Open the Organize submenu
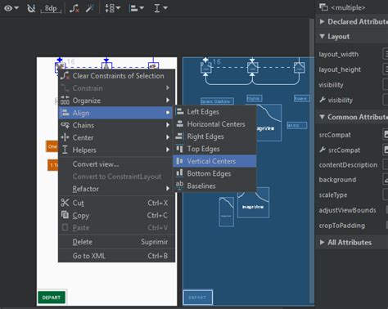Viewport: 388px width, 309px height. pyautogui.click(x=116, y=101)
